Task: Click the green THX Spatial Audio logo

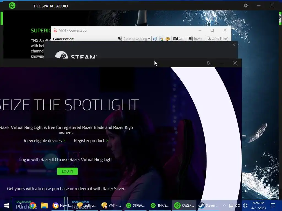Action: 12,5
